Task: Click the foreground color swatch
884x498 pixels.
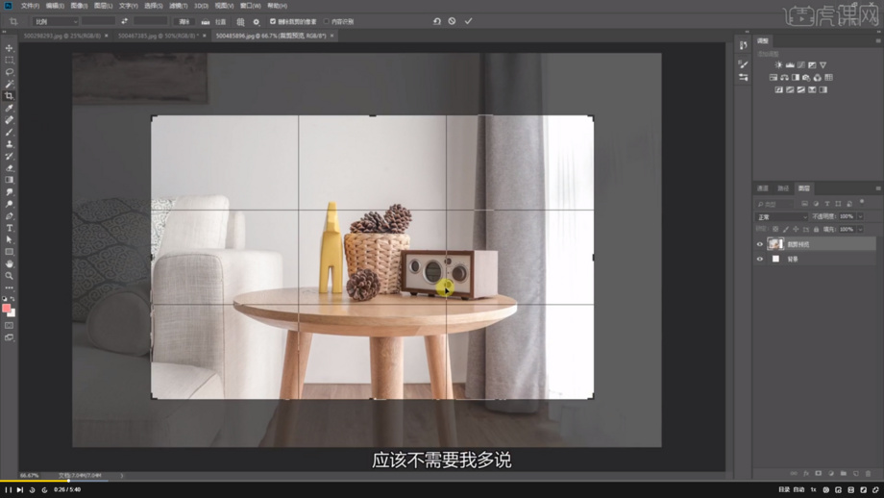Action: point(7,309)
